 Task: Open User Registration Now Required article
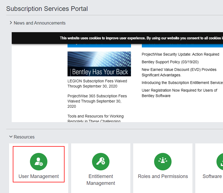click(179, 93)
